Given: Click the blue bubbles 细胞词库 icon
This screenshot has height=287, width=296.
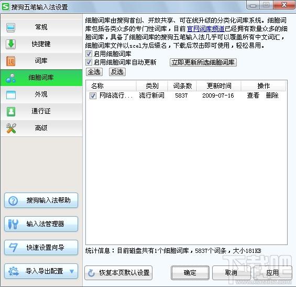Looking at the screenshot, I should coord(11,78).
